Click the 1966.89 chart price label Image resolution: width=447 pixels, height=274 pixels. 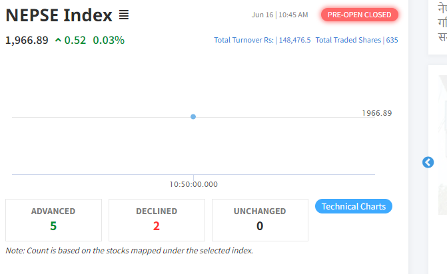pyautogui.click(x=377, y=113)
